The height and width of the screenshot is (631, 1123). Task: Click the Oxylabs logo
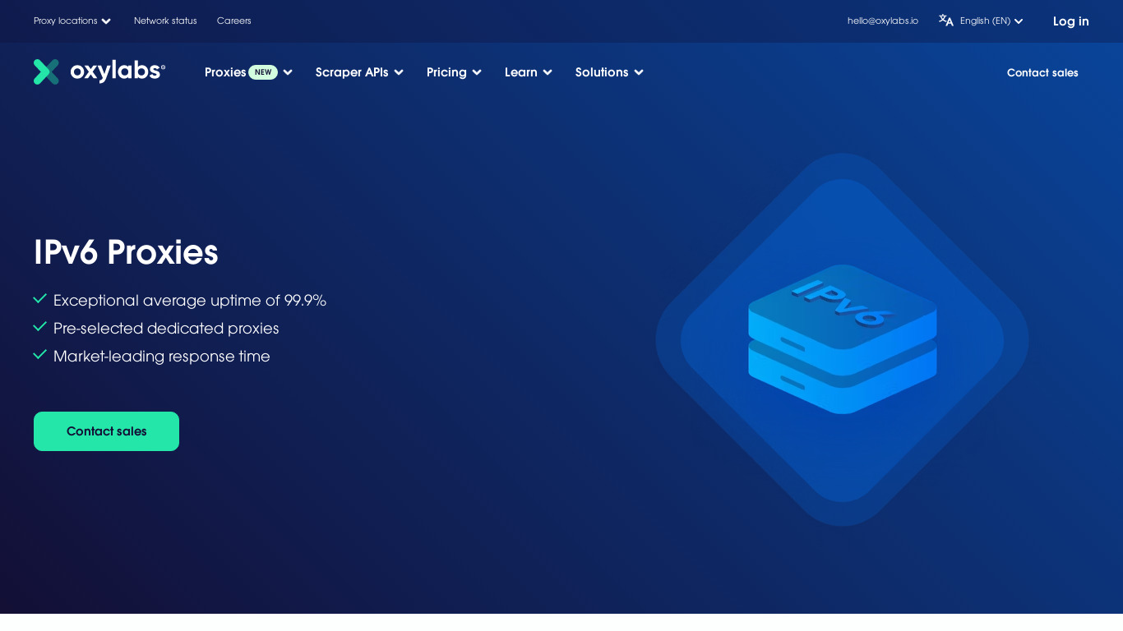(x=99, y=71)
